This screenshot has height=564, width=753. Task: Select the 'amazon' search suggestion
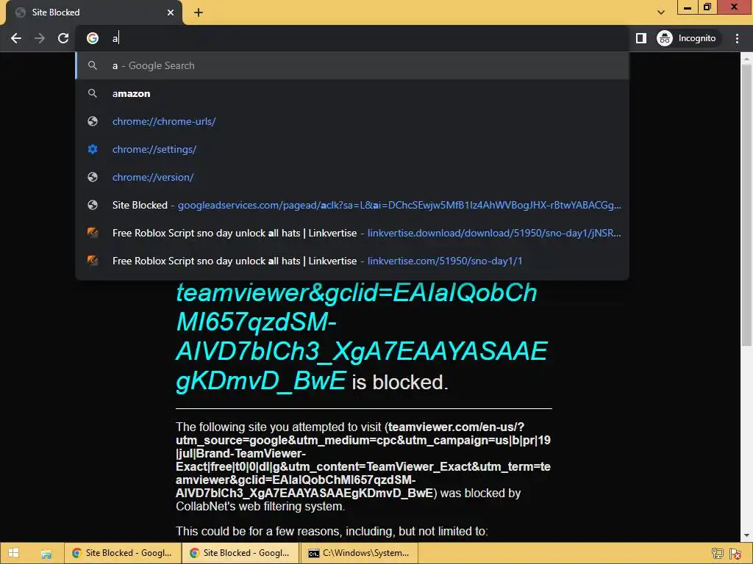coord(352,93)
